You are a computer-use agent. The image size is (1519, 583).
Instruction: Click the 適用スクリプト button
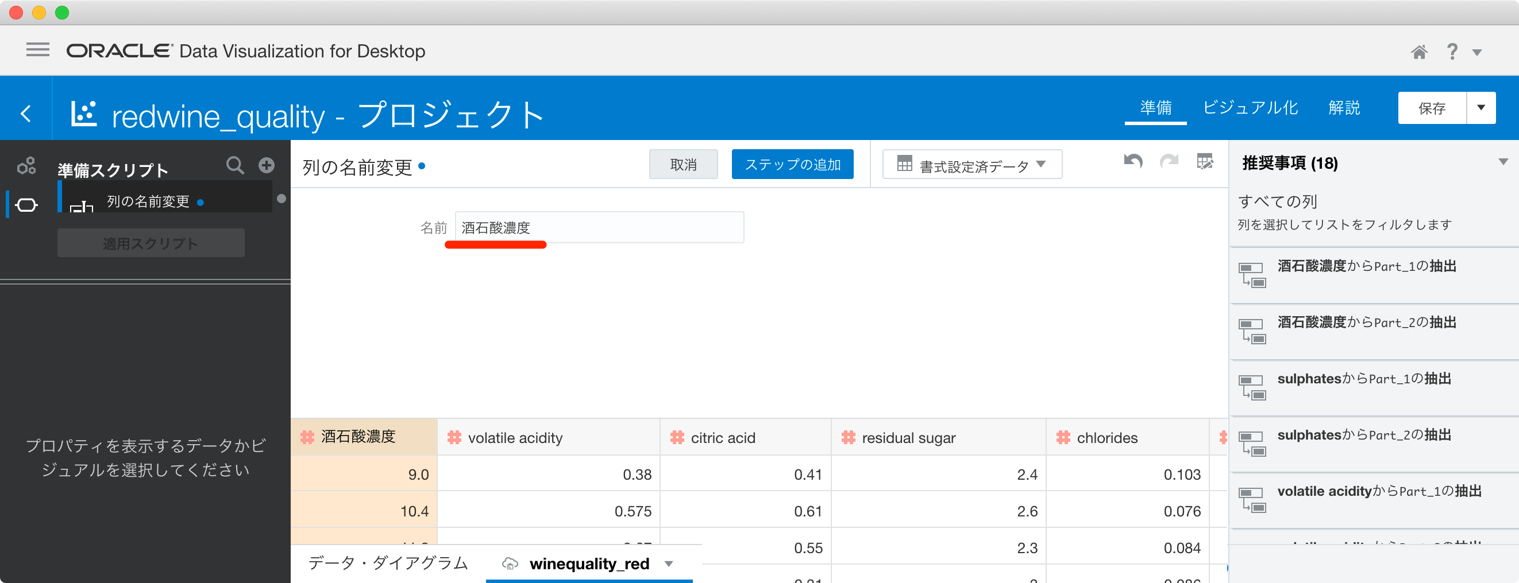point(151,243)
